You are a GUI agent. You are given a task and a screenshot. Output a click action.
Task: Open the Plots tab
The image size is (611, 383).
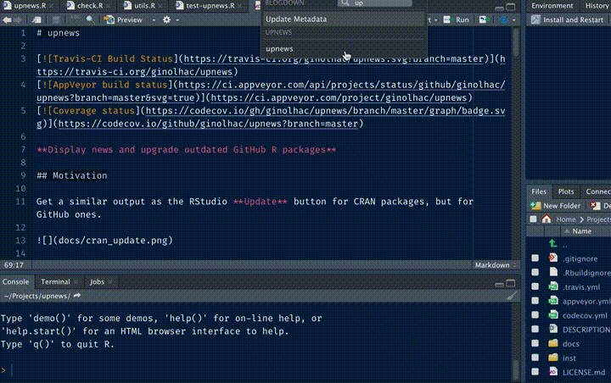pos(565,191)
